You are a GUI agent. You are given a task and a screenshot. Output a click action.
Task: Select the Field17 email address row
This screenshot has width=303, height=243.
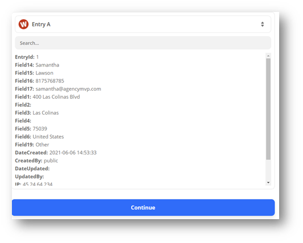click(x=58, y=89)
